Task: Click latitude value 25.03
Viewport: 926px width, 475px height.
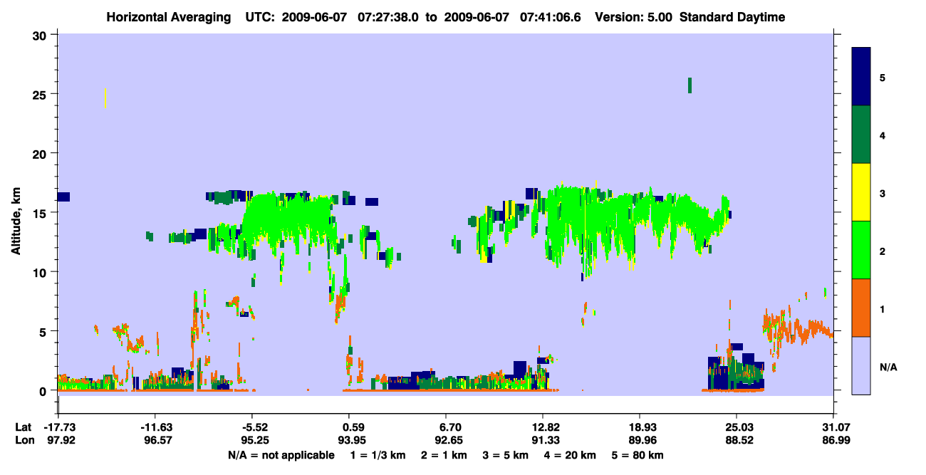Action: [x=737, y=427]
